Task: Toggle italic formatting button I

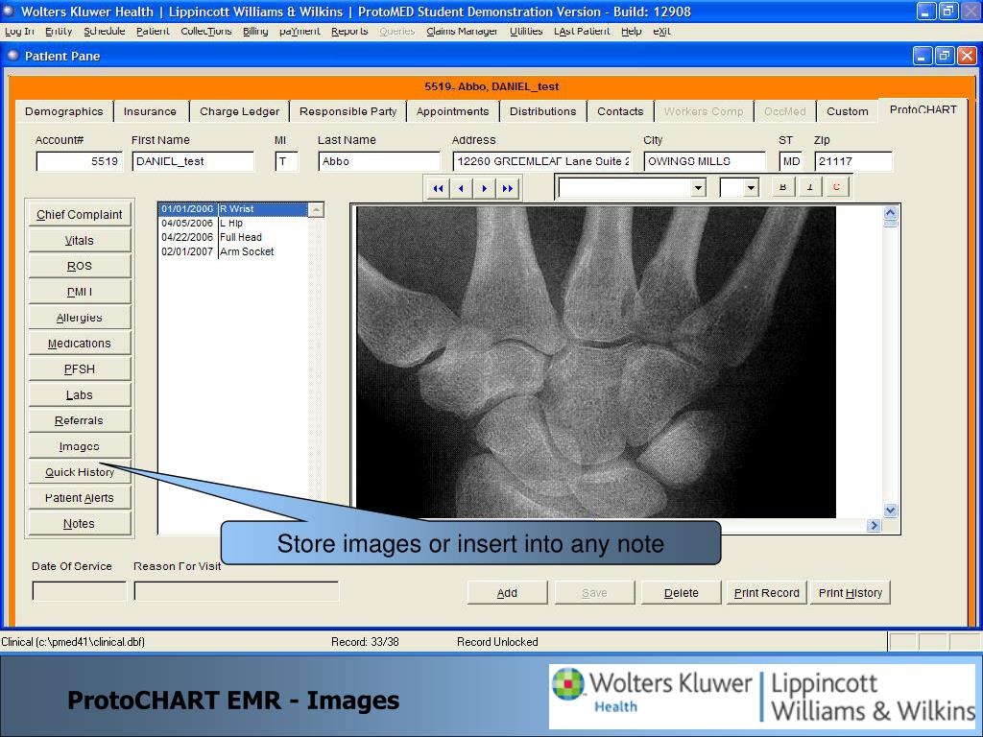Action: pyautogui.click(x=810, y=187)
